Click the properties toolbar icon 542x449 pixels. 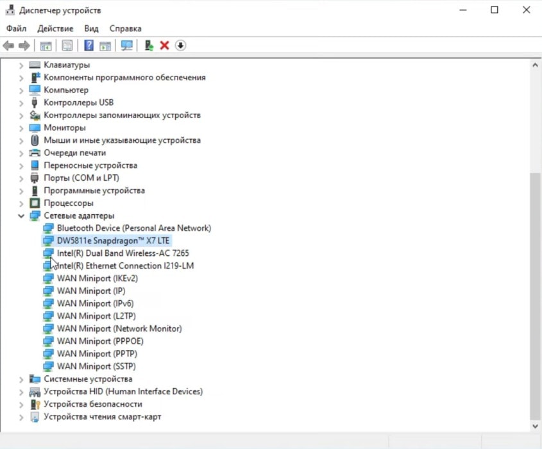[67, 46]
